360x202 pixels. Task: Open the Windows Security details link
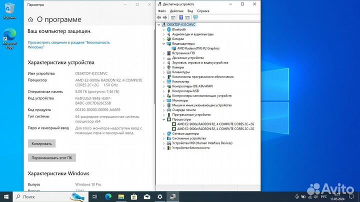68,45
